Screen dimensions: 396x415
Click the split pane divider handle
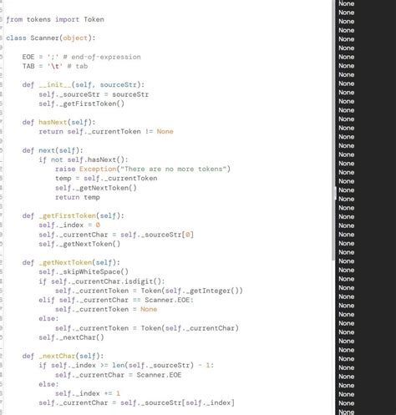pyautogui.click(x=335, y=193)
